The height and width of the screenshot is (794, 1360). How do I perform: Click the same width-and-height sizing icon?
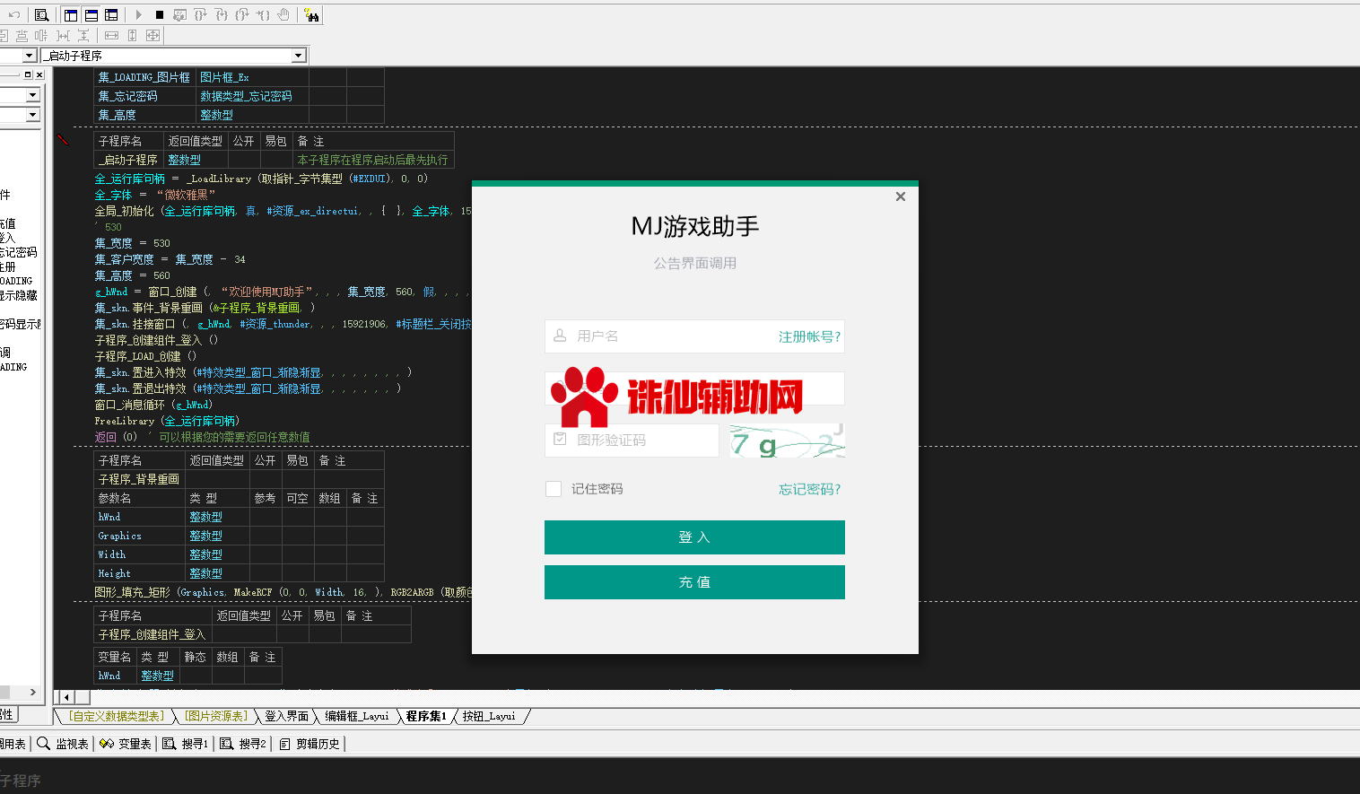[153, 36]
